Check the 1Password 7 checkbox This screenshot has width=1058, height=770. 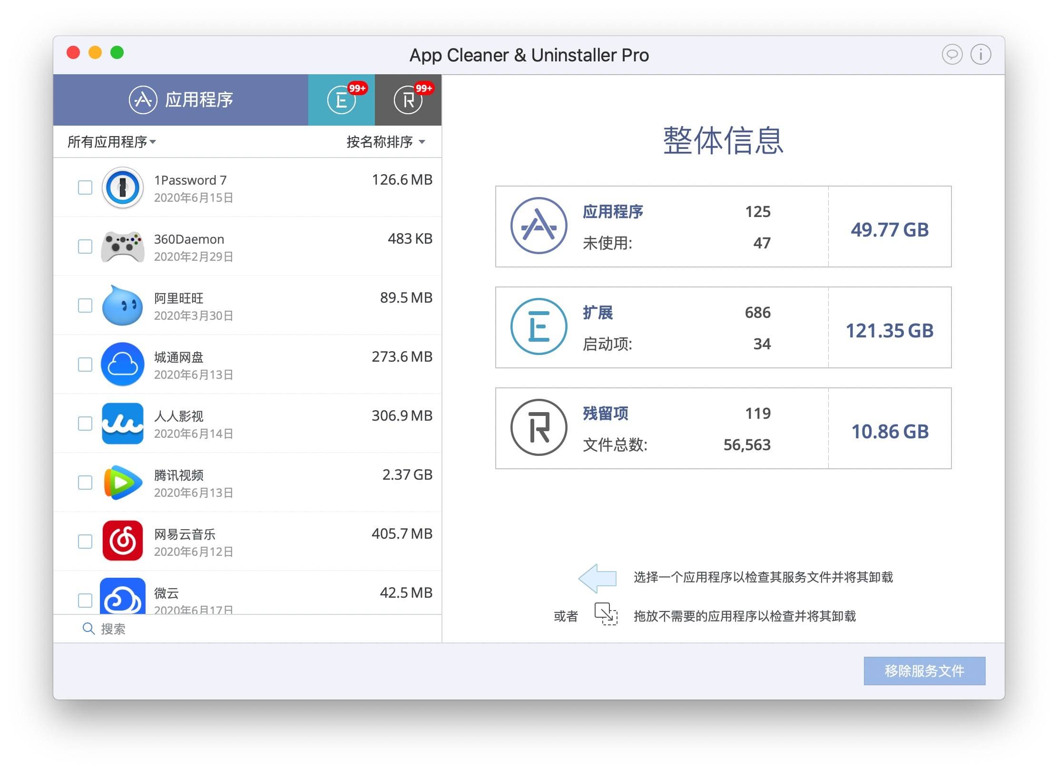coord(85,188)
